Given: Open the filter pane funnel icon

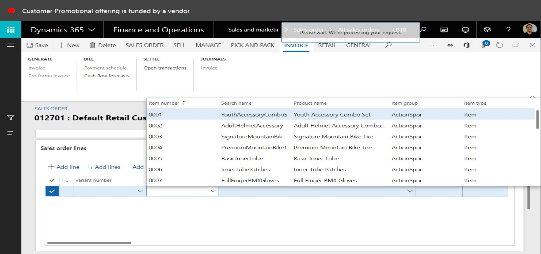Looking at the screenshot, I should pos(11,118).
